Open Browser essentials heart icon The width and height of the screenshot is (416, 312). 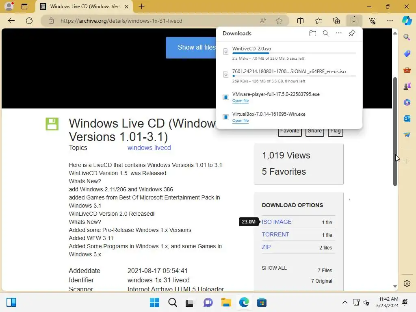click(x=372, y=21)
